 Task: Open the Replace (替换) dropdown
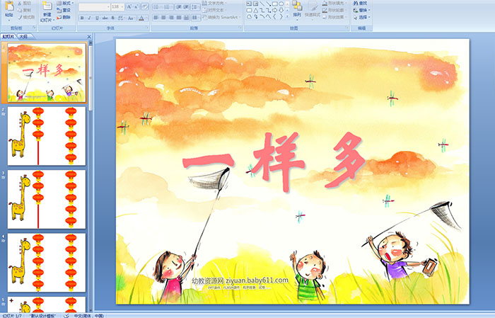(x=361, y=10)
